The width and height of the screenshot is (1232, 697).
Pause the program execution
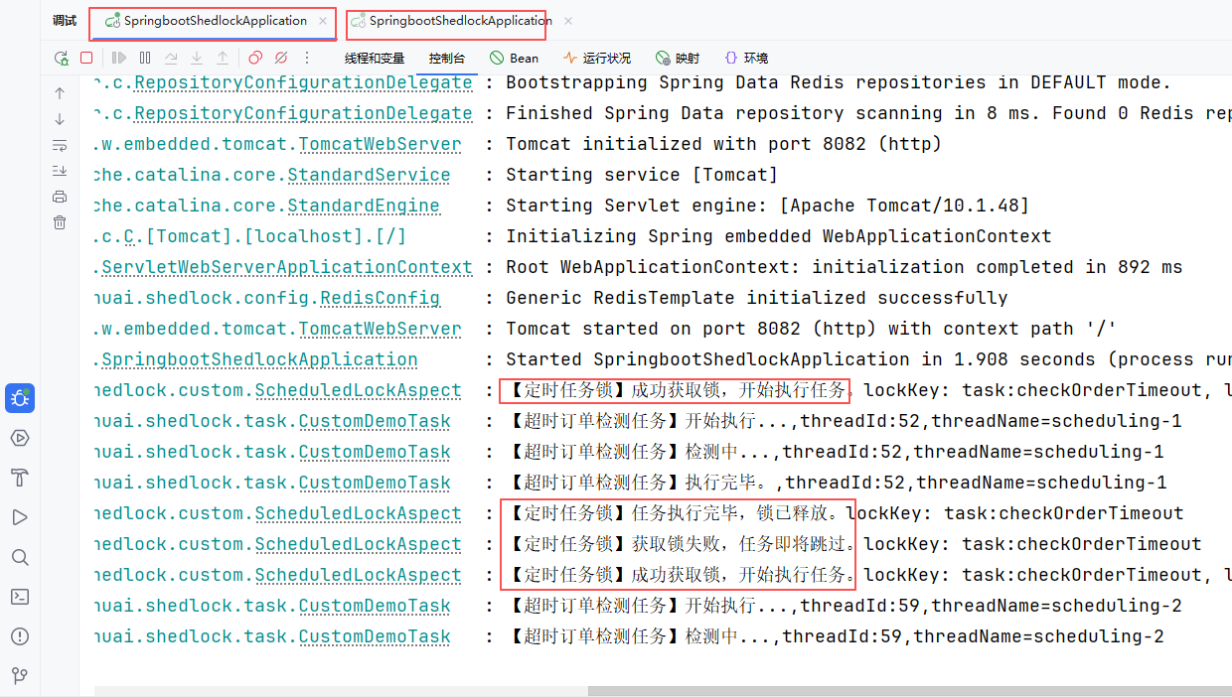point(145,59)
